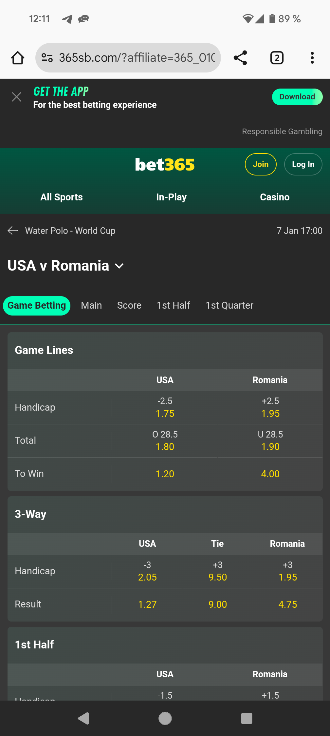The image size is (330, 736).
Task: Go back using the Water Polo arrow
Action: coord(13,231)
